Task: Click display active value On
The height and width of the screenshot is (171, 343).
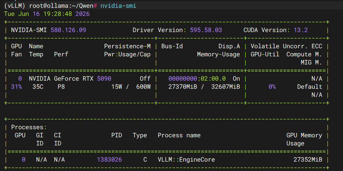Action: point(236,79)
